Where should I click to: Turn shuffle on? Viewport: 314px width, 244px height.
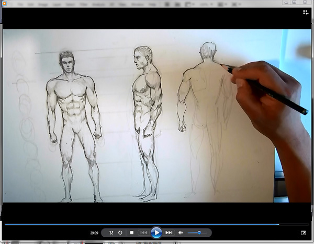pos(111,233)
